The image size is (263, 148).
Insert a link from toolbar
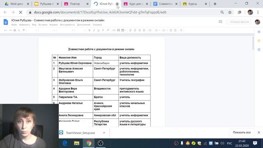114,30
